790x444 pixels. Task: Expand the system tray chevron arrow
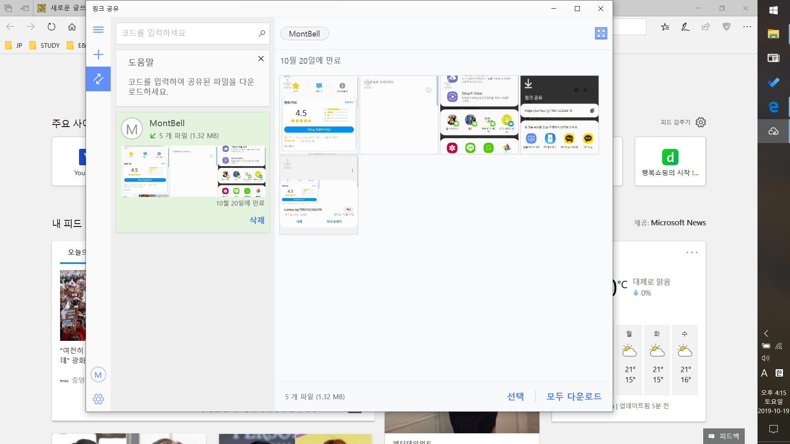coord(766,333)
